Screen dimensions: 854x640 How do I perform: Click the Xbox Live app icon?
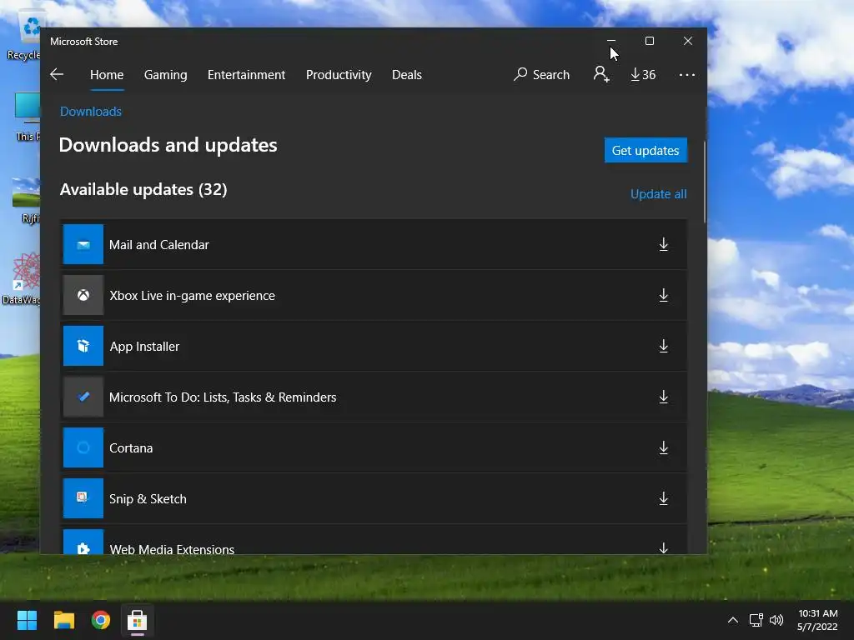[83, 295]
